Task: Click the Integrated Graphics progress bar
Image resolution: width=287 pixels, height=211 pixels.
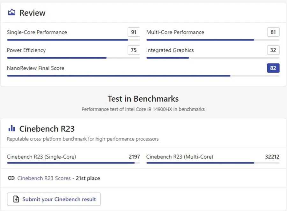Action: pos(213,58)
